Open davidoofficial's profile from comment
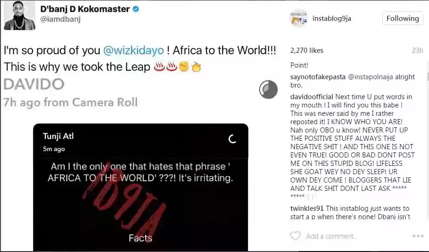 pos(312,96)
